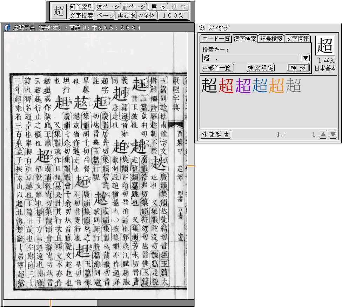Select the purple 超 glyph variant

(x=243, y=86)
